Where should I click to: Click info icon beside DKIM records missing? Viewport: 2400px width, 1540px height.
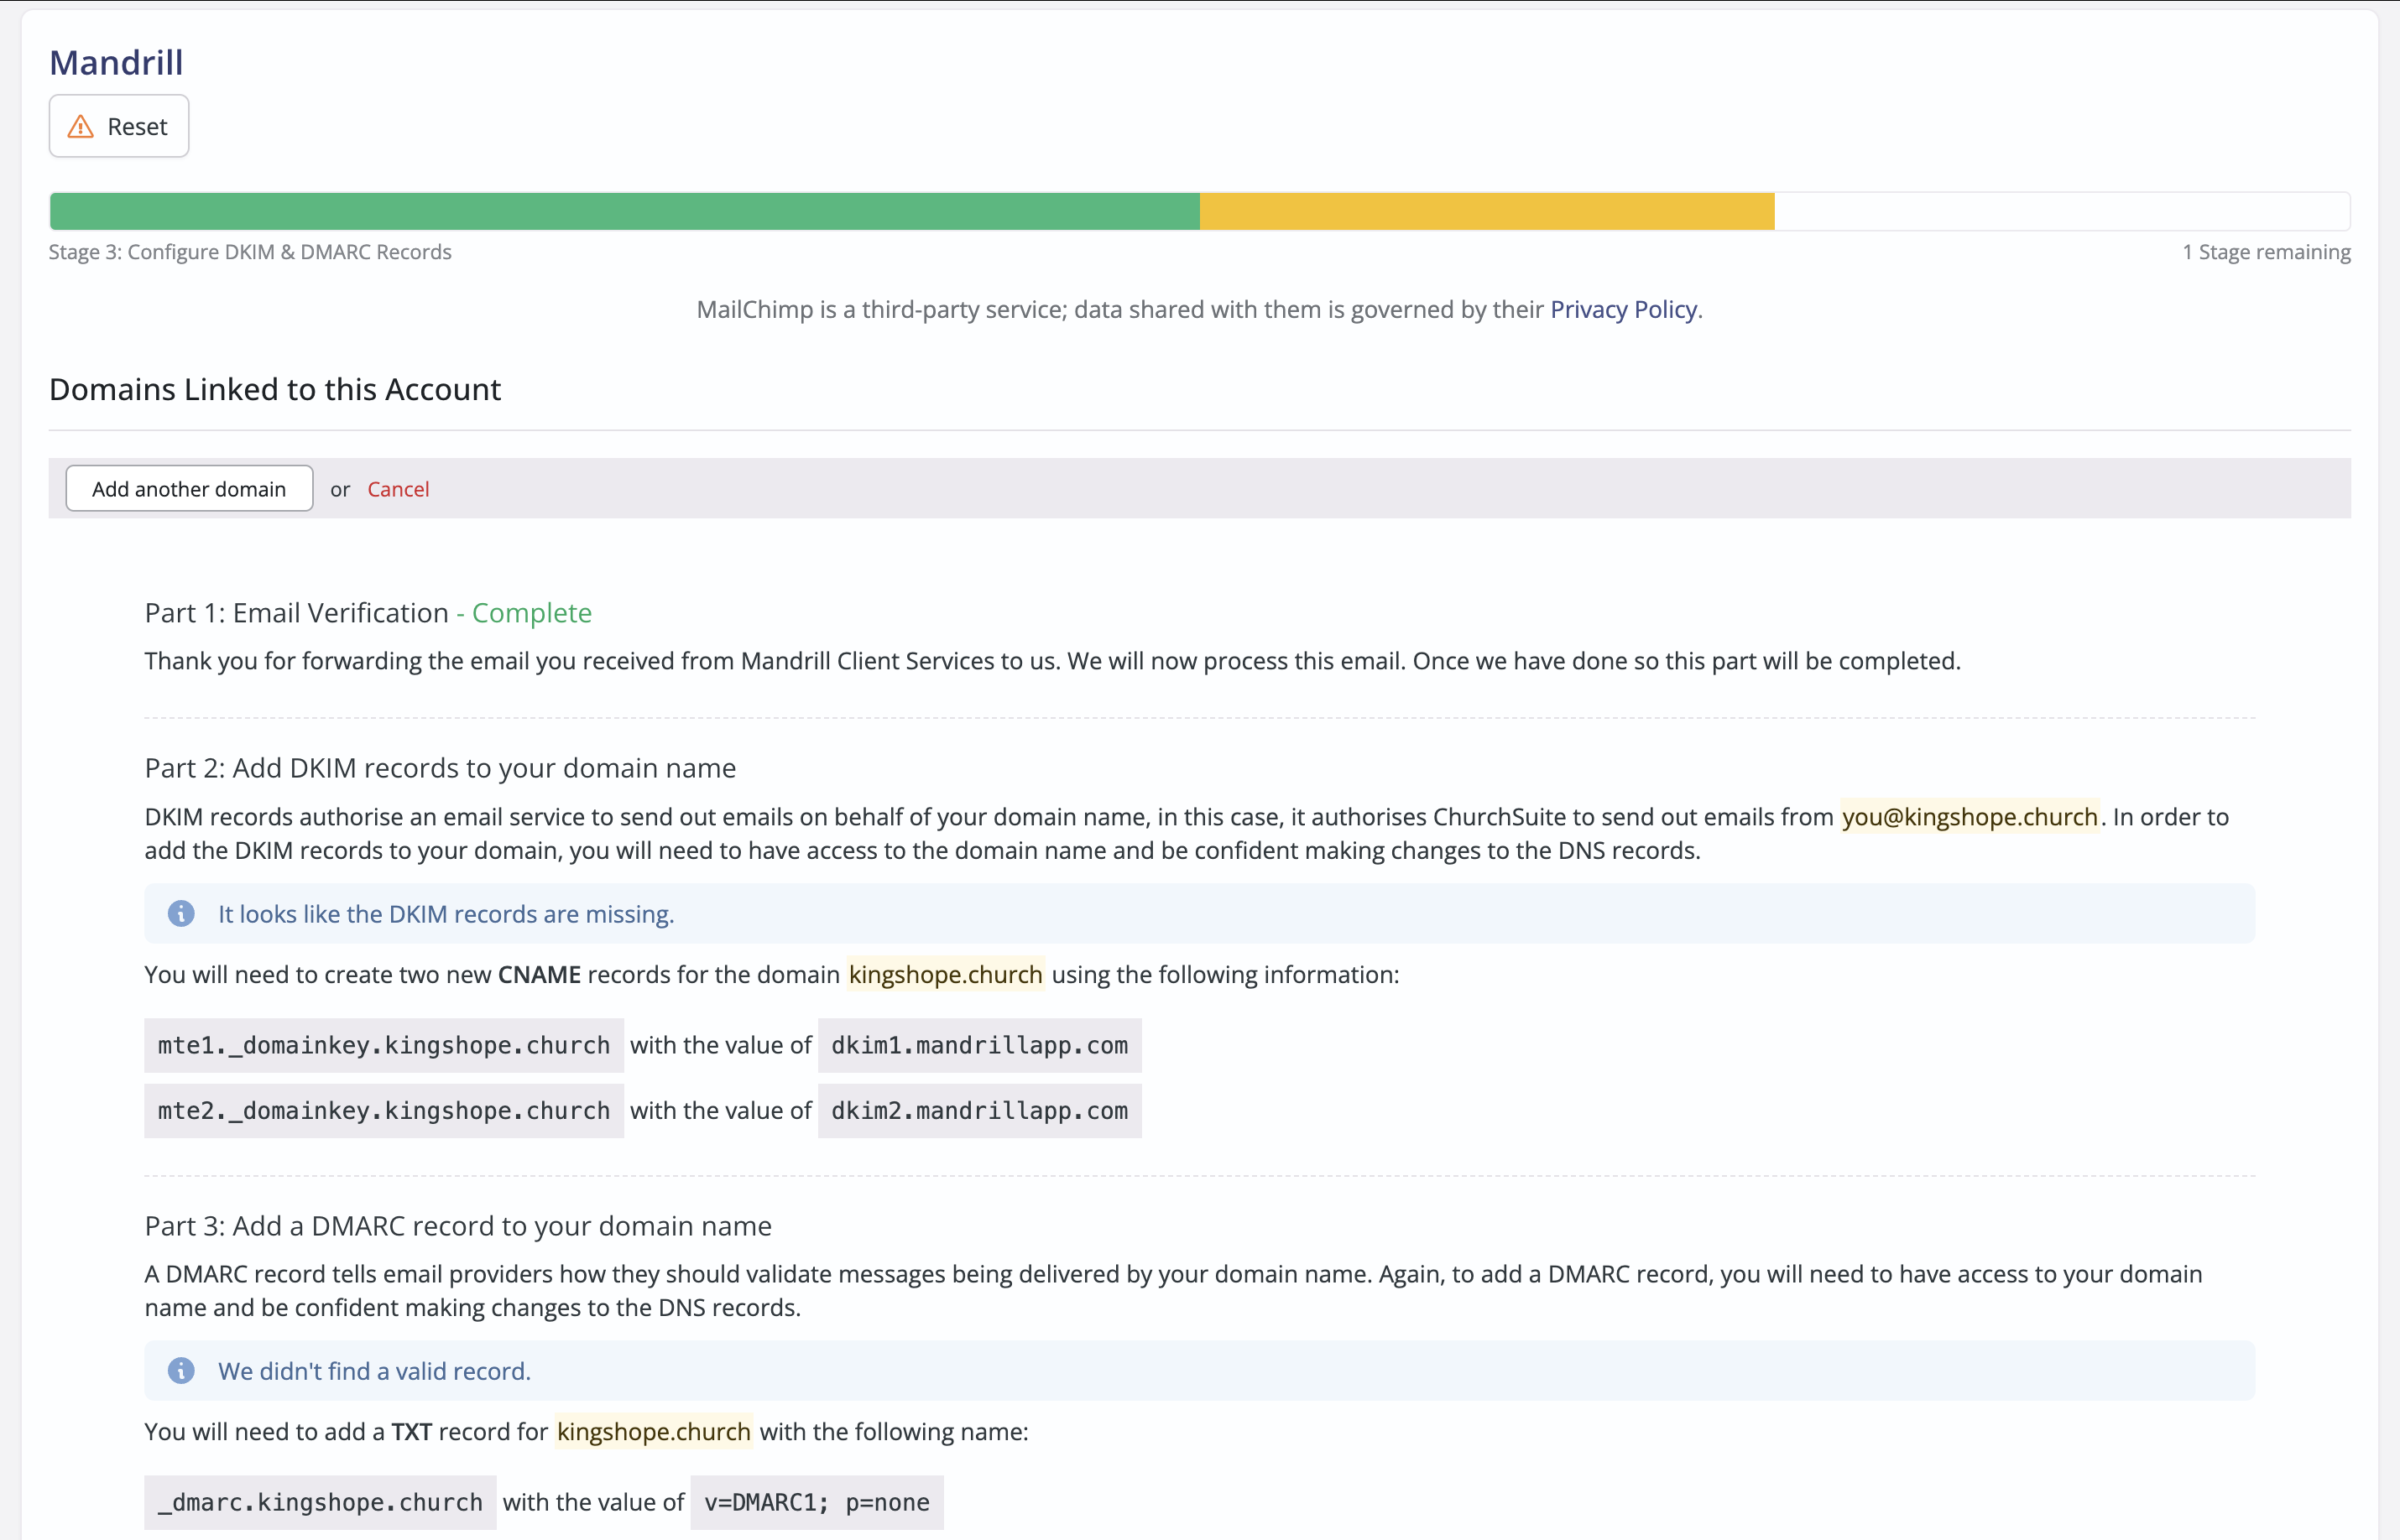tap(181, 913)
